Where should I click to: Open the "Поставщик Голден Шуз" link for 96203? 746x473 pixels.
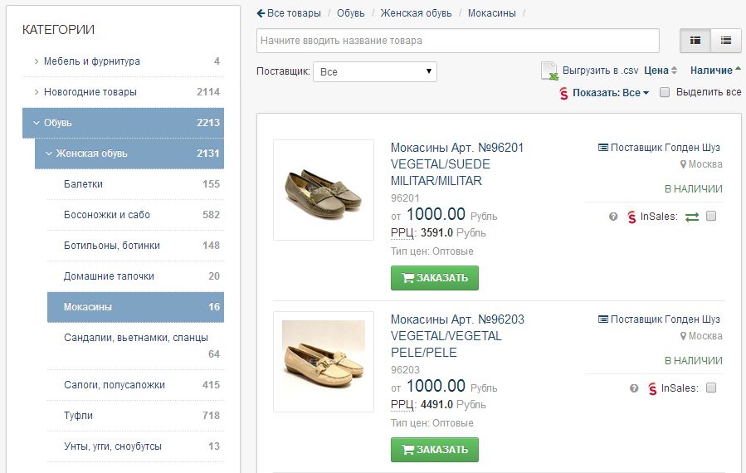[x=665, y=319]
